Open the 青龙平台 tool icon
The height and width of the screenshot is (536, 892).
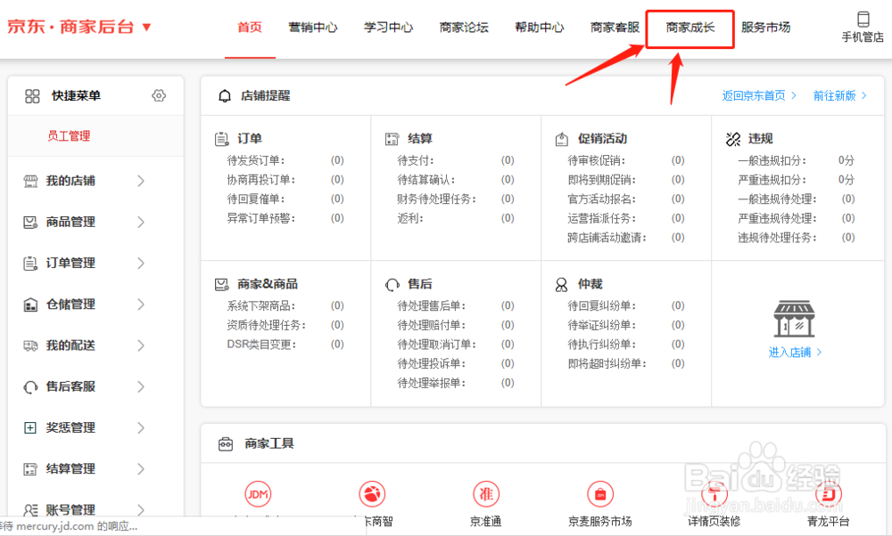(827, 494)
